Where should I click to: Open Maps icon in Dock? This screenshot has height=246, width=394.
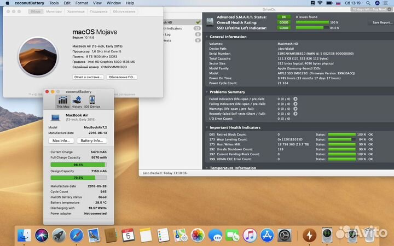(x=180, y=235)
